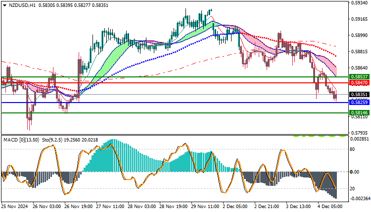The width and height of the screenshot is (371, 212).
Task: Select the 28 Nov 19:00 time label
Action: pyautogui.click(x=174, y=207)
